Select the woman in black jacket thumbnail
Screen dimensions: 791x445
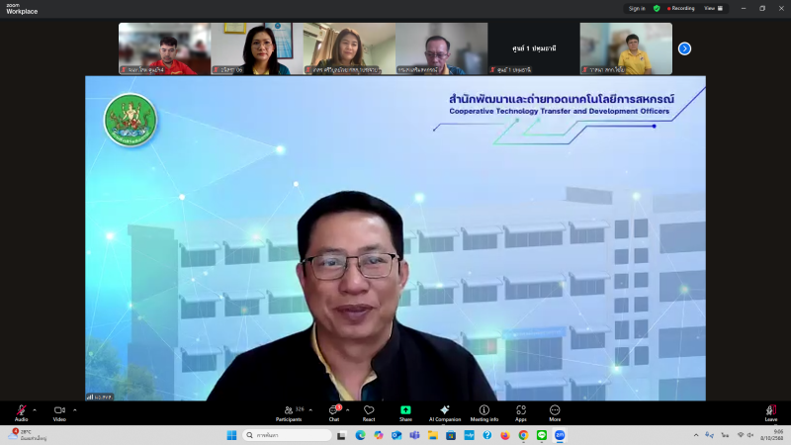coord(257,48)
